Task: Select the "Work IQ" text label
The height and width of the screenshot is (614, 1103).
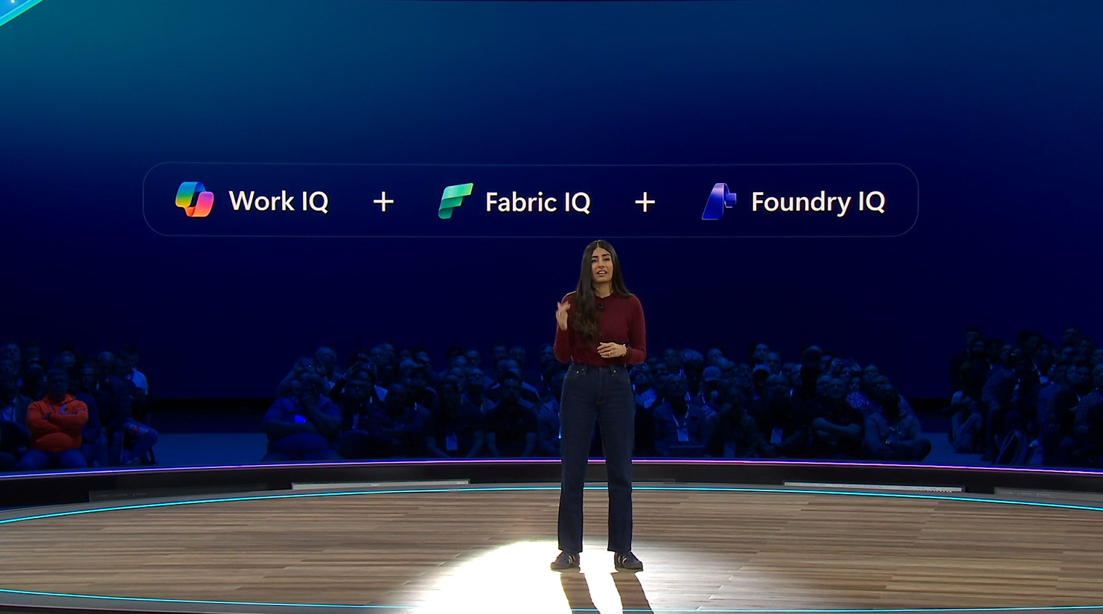Action: click(x=278, y=201)
